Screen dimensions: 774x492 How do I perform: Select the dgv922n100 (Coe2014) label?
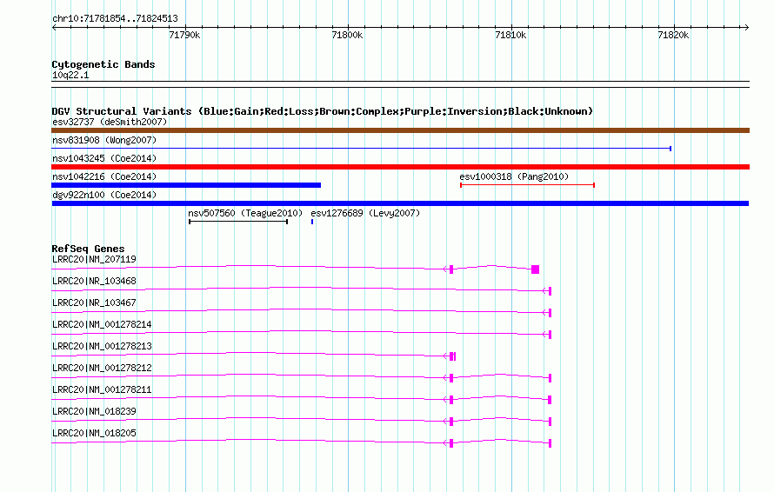point(104,195)
